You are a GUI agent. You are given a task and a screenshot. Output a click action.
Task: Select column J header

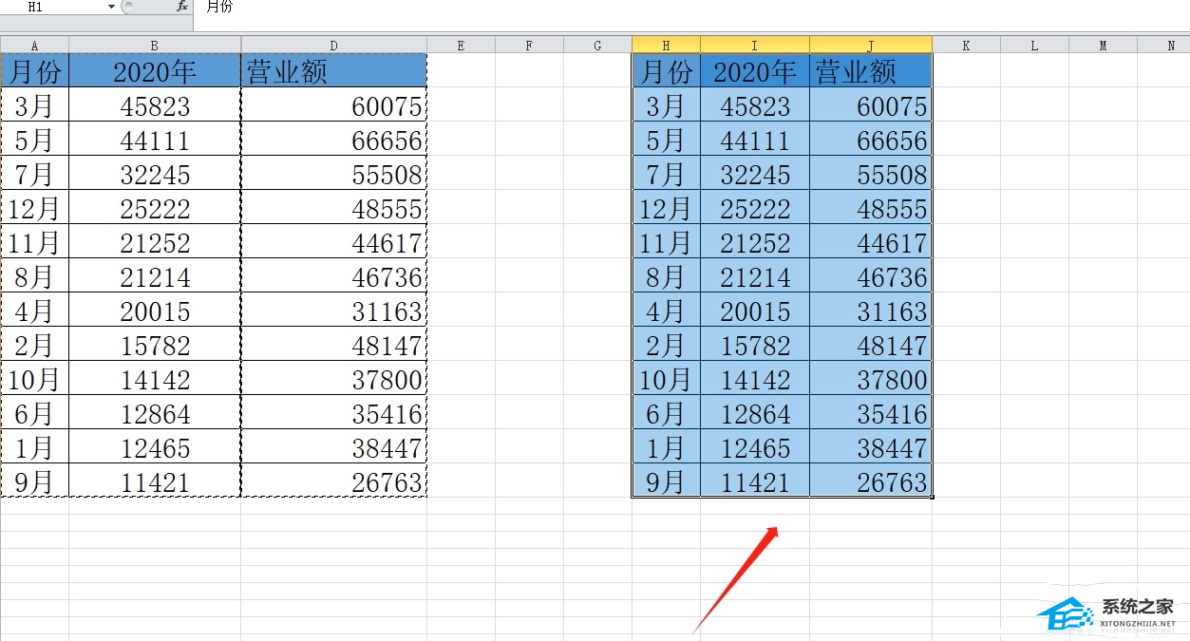click(871, 45)
